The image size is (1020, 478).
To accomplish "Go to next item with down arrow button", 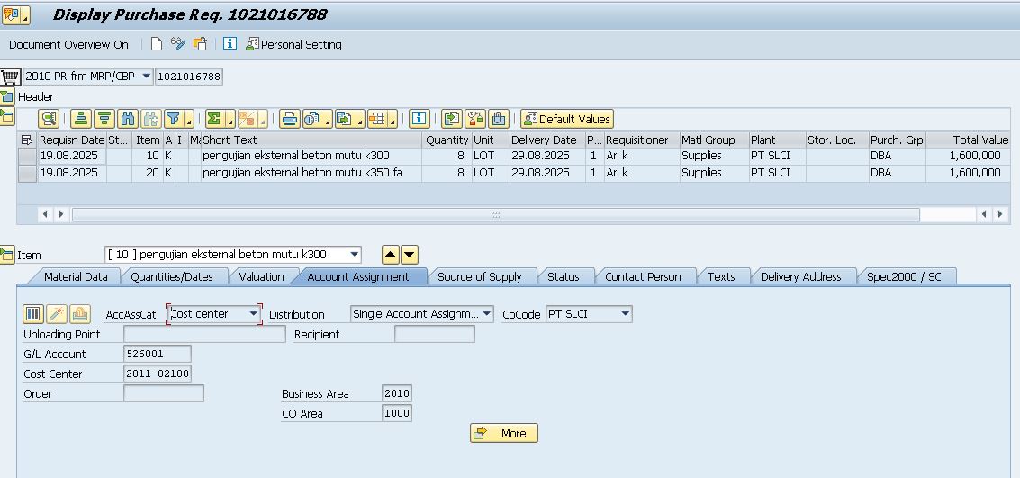I will click(410, 254).
